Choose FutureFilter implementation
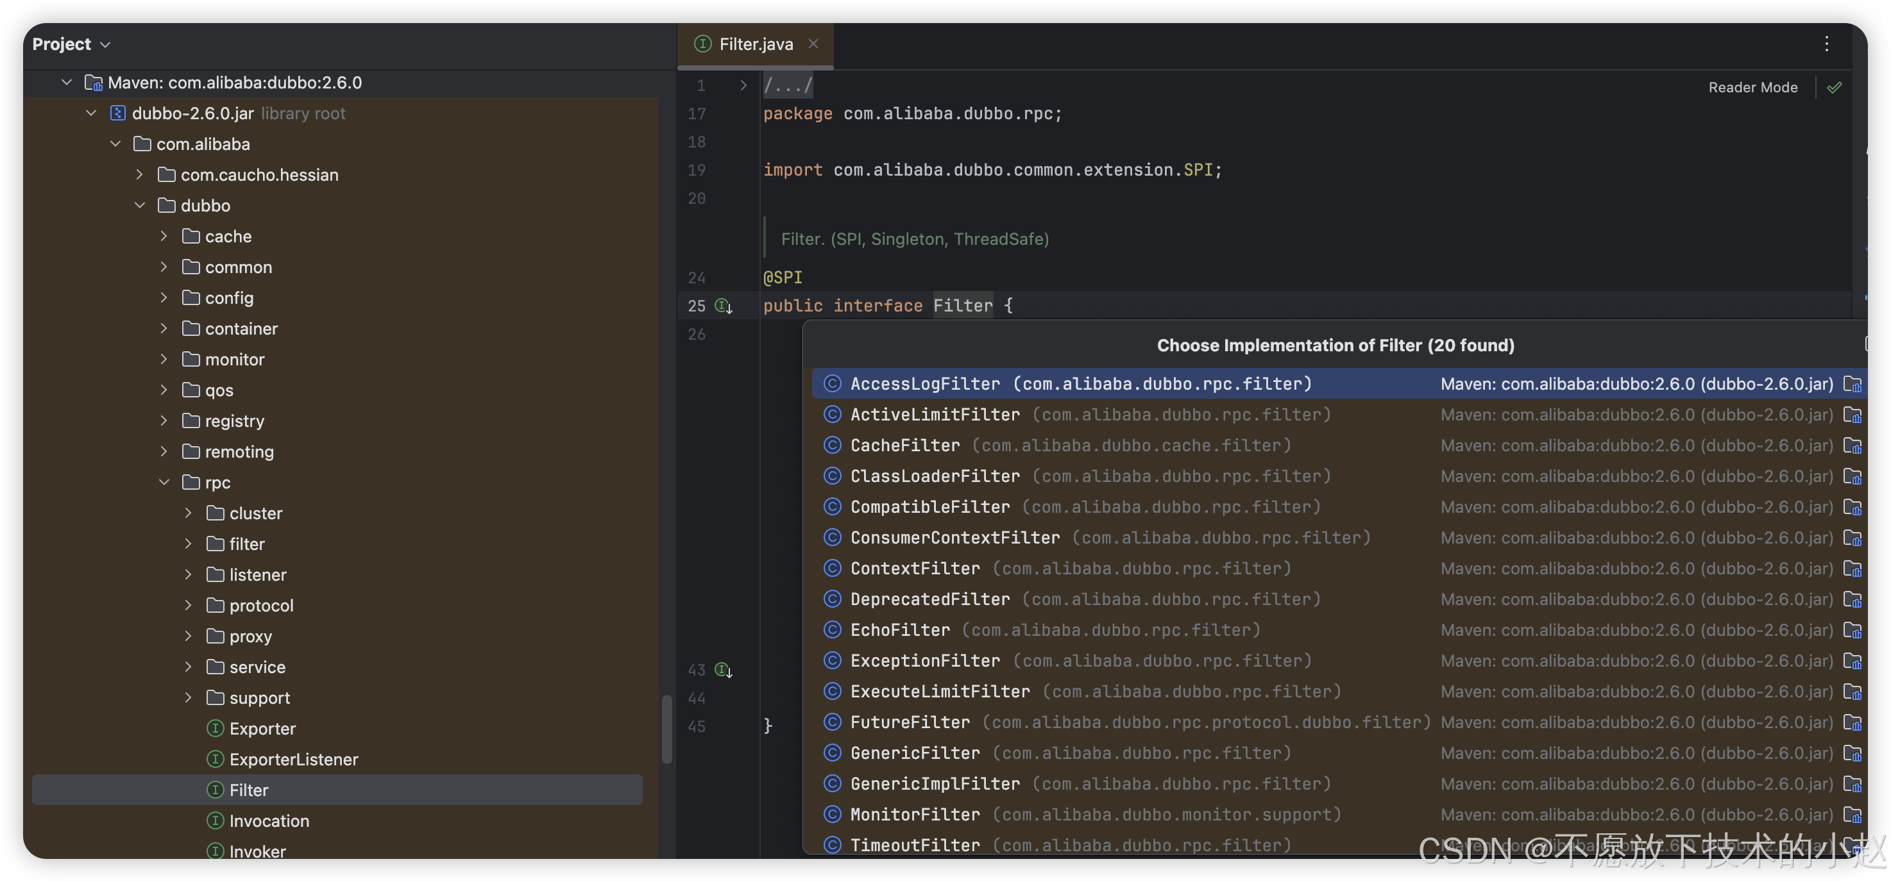Image resolution: width=1891 pixels, height=882 pixels. click(x=1339, y=723)
